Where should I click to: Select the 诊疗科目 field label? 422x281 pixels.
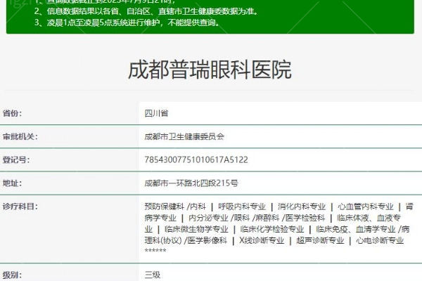click(x=20, y=207)
